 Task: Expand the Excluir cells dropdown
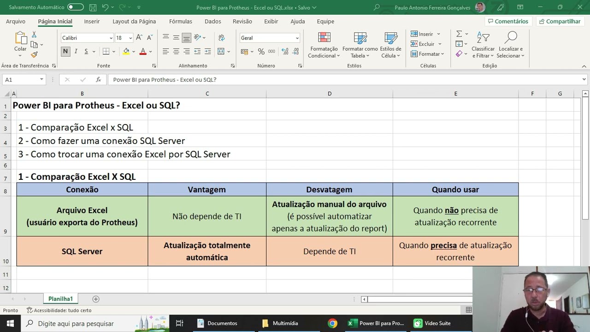point(440,44)
